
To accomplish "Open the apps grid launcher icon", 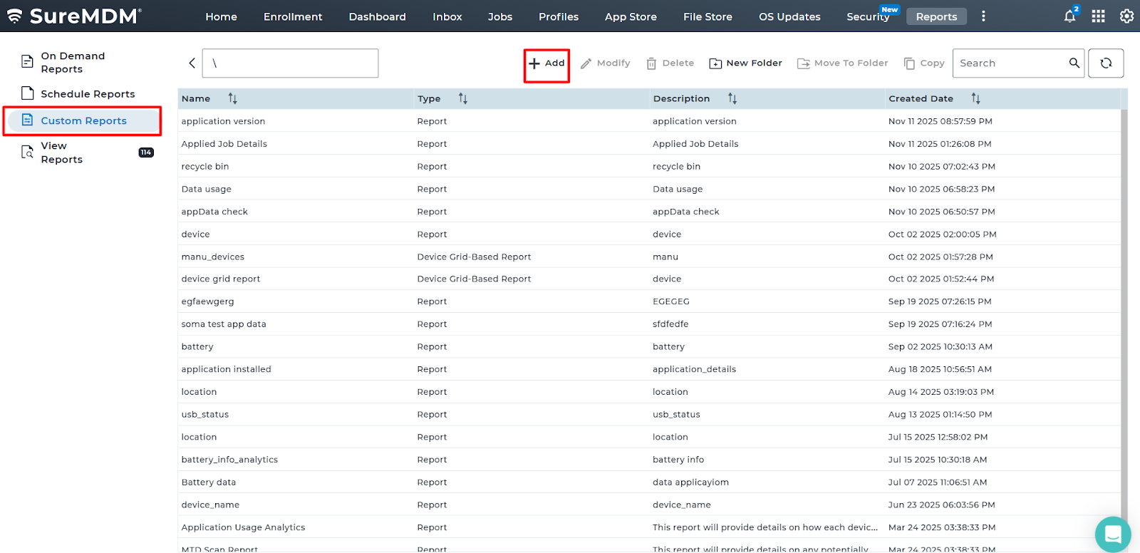I will coord(1098,16).
